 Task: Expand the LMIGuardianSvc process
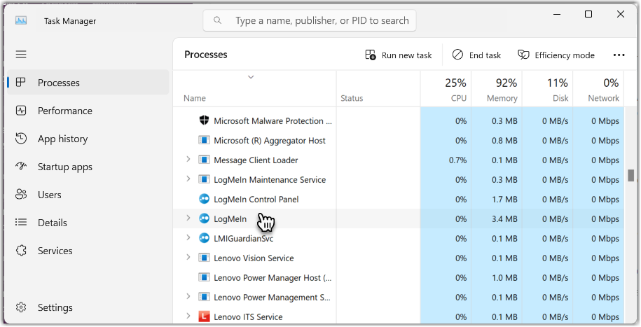(x=188, y=238)
